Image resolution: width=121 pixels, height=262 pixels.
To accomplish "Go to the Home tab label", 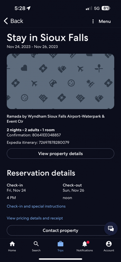I will [x=12, y=250].
